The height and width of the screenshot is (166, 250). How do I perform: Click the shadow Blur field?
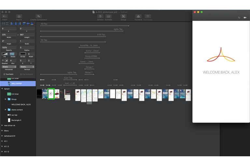point(13,61)
